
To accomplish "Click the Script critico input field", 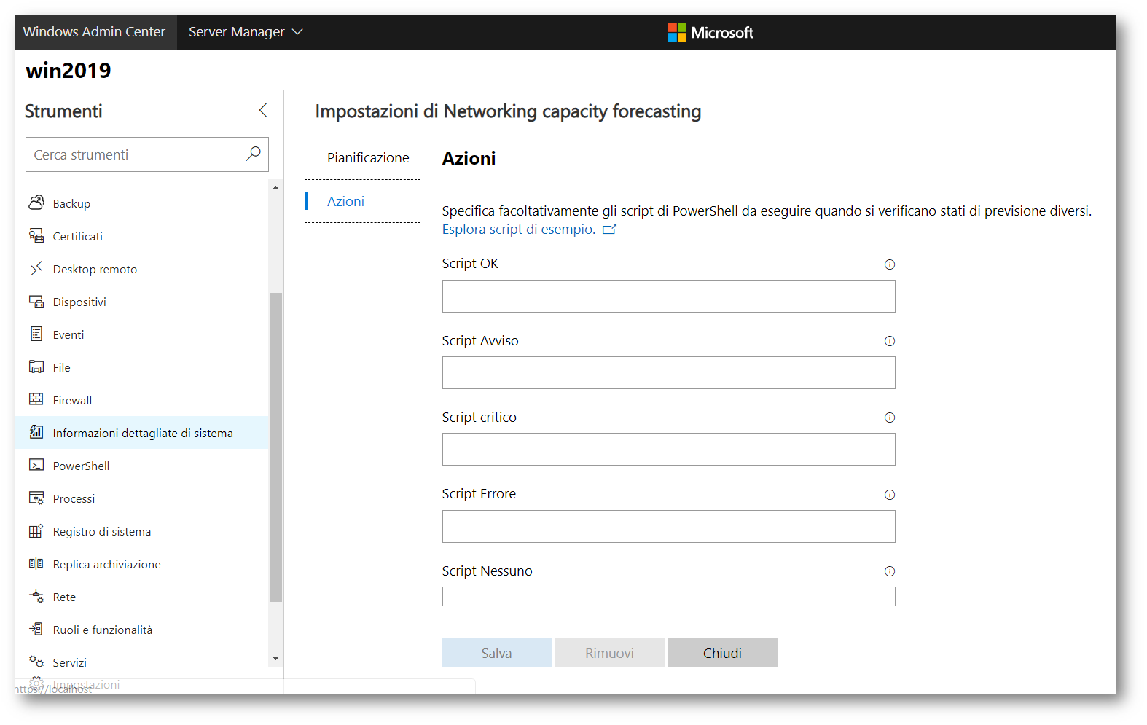I will coord(668,449).
